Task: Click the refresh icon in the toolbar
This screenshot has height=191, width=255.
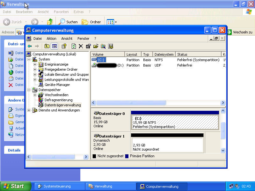Action: (74, 46)
